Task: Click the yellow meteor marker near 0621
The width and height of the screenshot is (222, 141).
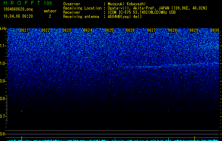Action: click(22, 138)
